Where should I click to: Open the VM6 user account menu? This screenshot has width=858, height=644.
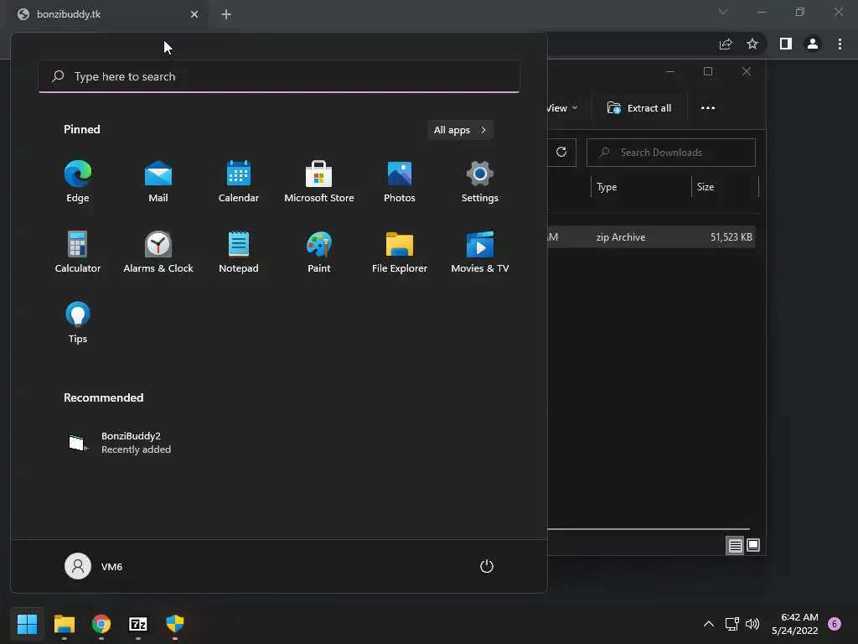(x=94, y=566)
